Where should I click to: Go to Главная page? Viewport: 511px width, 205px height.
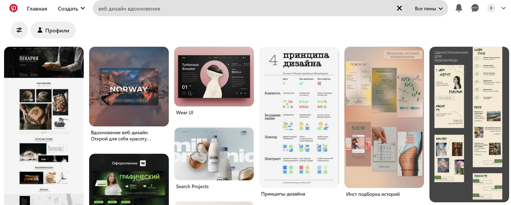click(x=37, y=9)
